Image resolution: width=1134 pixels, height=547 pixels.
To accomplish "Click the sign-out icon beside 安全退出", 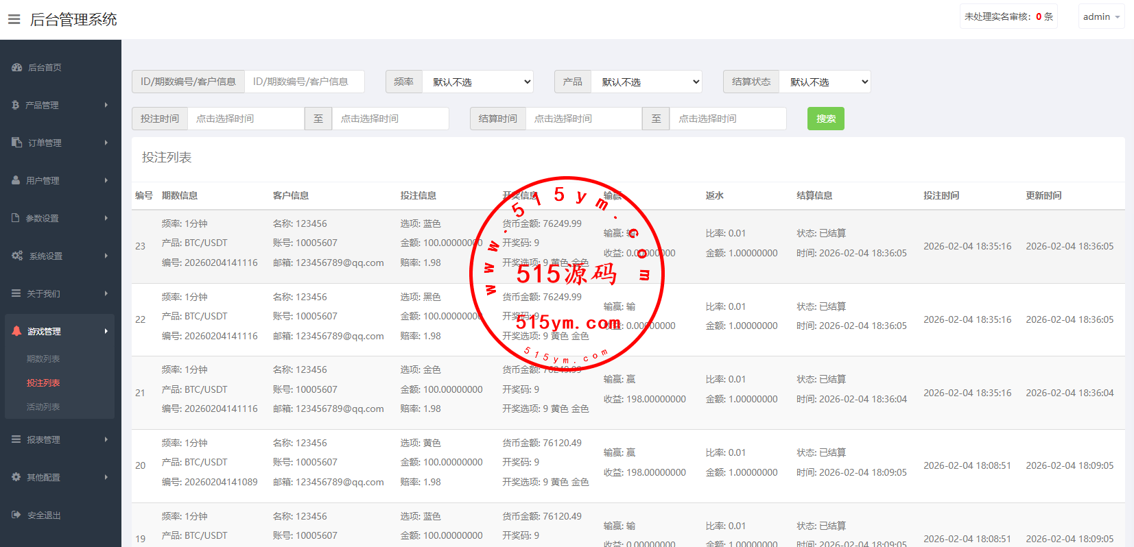I will click(16, 515).
